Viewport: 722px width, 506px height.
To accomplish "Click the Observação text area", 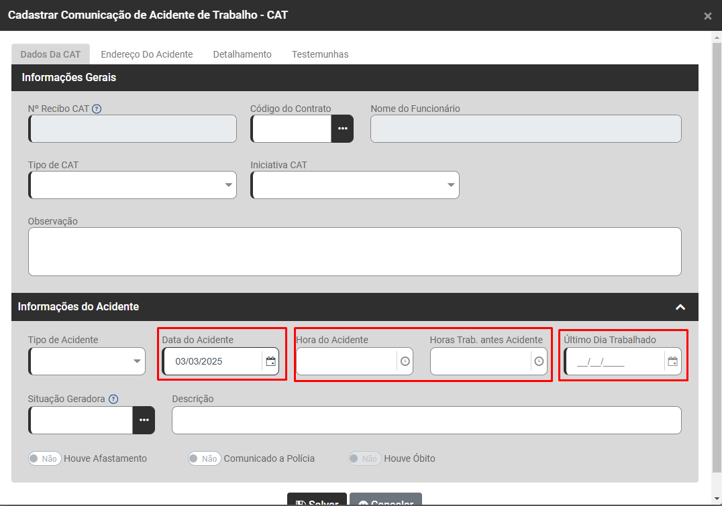I will tap(354, 251).
